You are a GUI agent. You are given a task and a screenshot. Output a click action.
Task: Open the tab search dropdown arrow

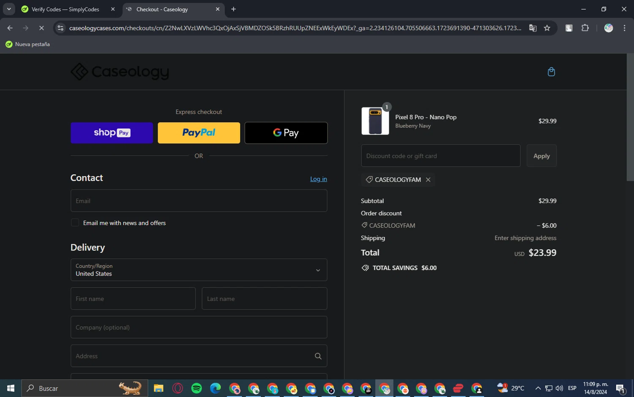(9, 9)
